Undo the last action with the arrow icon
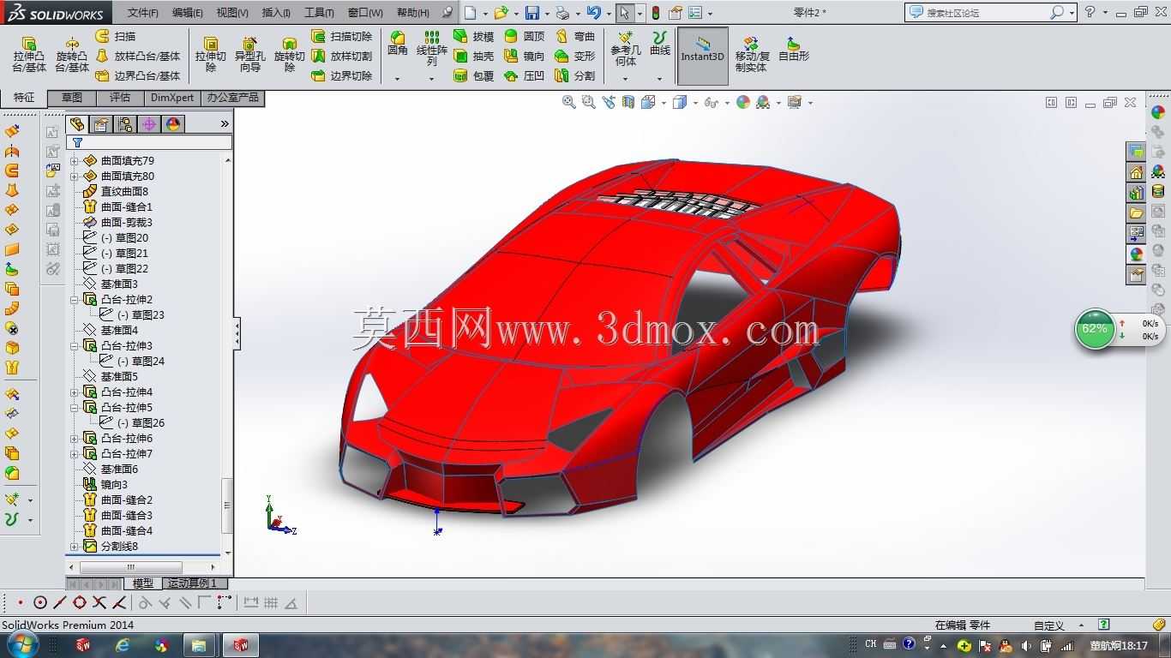Image resolution: width=1171 pixels, height=658 pixels. 593,13
